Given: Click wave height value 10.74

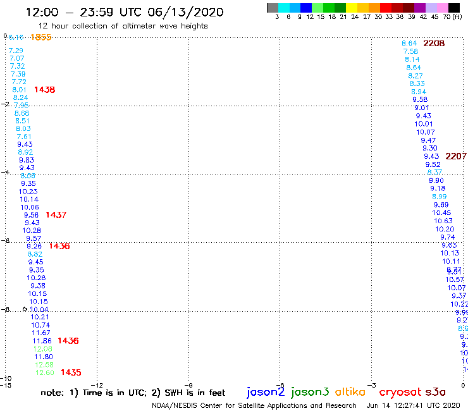Looking at the screenshot, I should click(40, 325).
